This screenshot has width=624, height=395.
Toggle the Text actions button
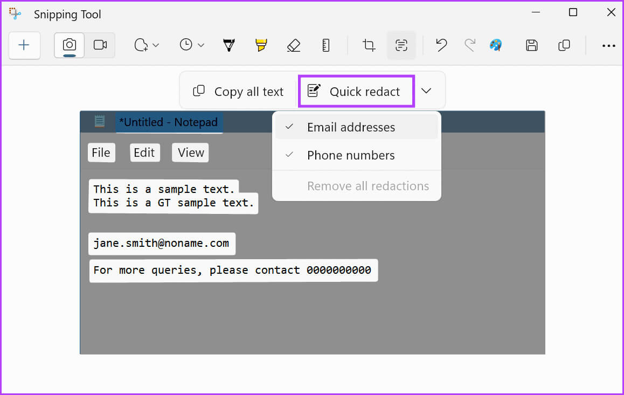pos(401,45)
